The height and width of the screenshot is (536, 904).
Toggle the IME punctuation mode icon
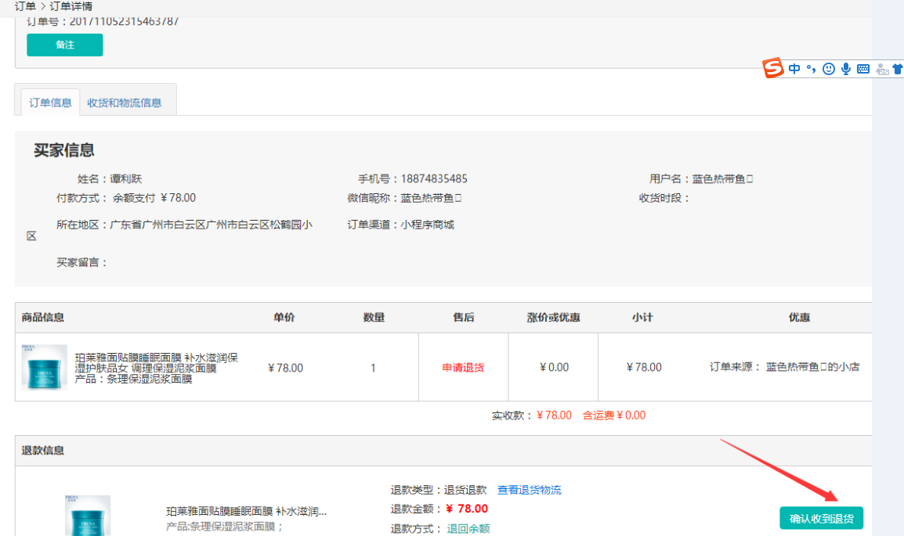[811, 69]
